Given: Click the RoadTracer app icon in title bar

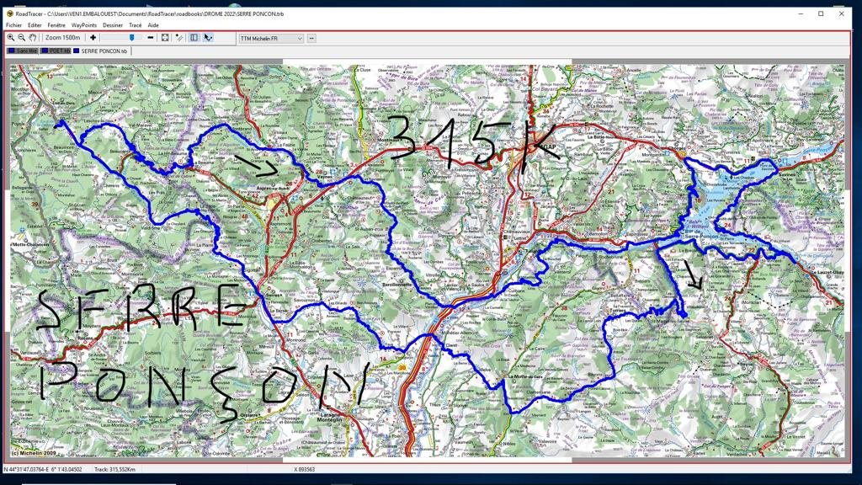Looking at the screenshot, I should (x=9, y=13).
